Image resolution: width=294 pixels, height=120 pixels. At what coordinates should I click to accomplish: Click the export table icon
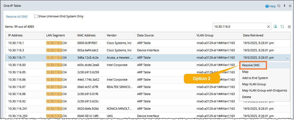pos(275,27)
